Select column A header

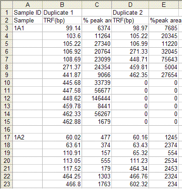coord(28,5)
